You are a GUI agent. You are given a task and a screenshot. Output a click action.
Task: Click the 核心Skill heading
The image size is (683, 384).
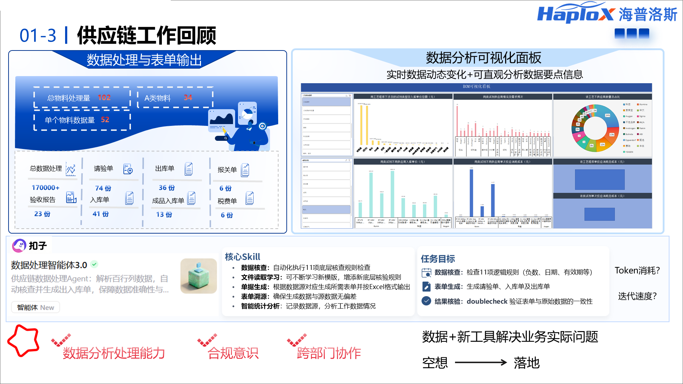(x=242, y=257)
